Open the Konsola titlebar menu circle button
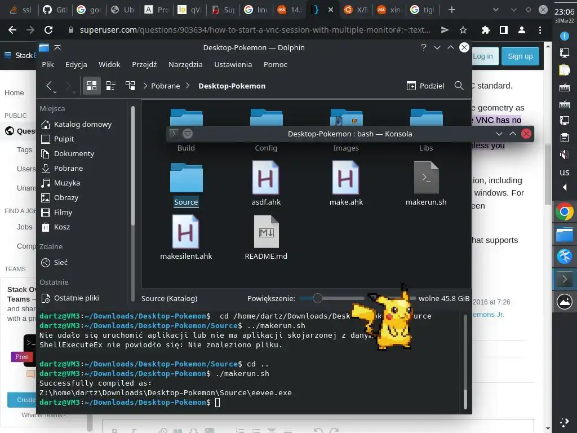577x433 pixels. (x=188, y=134)
